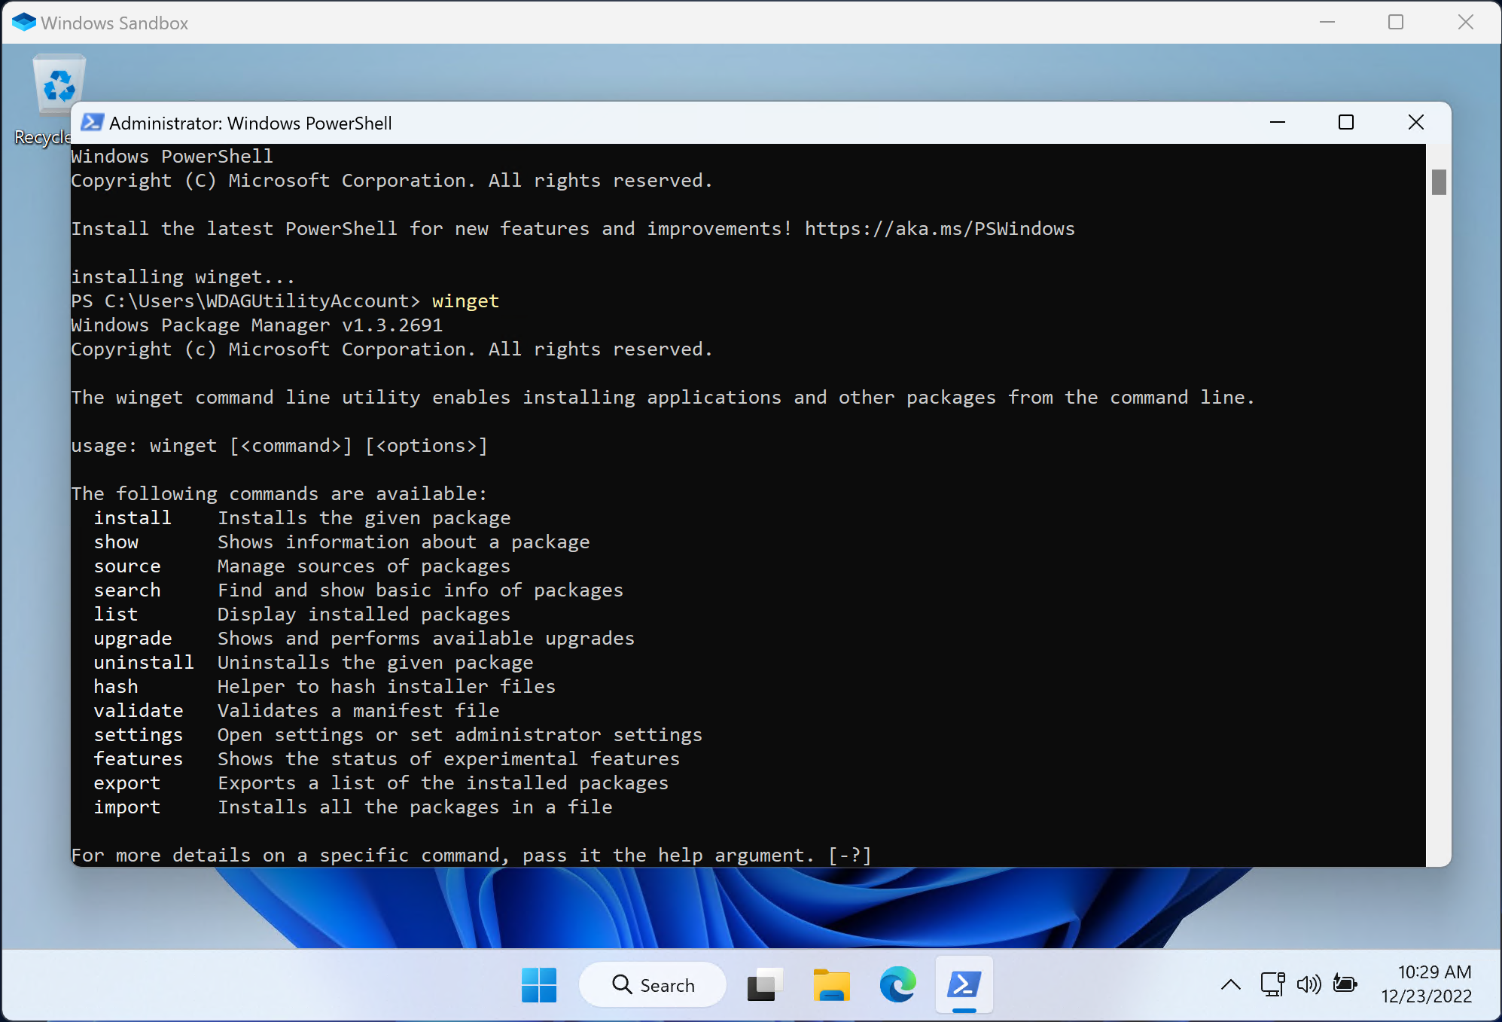Click the 'import' command row

coord(353,807)
